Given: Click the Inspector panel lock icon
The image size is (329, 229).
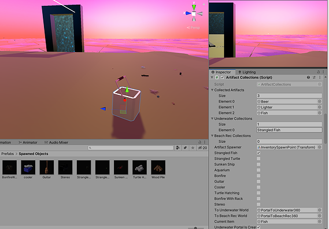Looking at the screenshot, I should pyautogui.click(x=318, y=72).
